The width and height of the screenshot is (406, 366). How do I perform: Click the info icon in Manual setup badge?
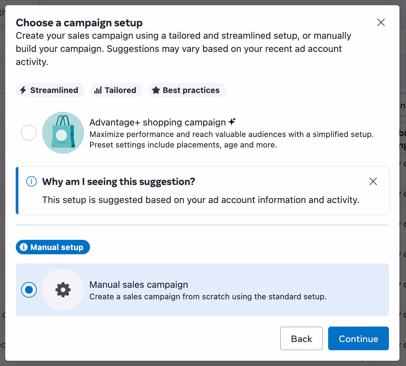click(x=24, y=247)
